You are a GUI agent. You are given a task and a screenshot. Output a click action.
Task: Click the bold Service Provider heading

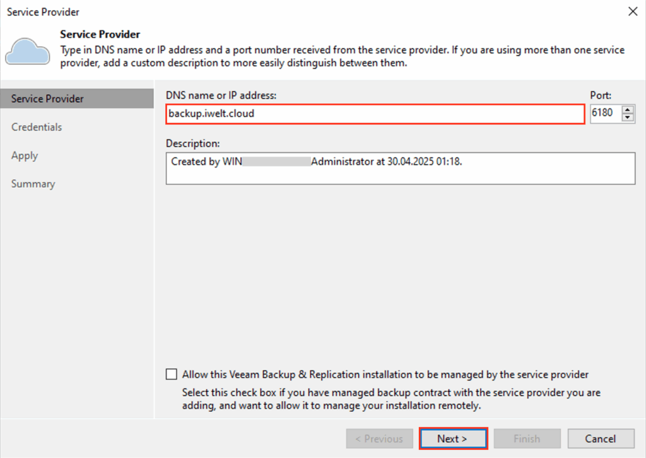[x=100, y=34]
